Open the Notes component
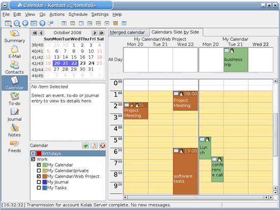Viewport: 280px width, 210px height. point(14,131)
